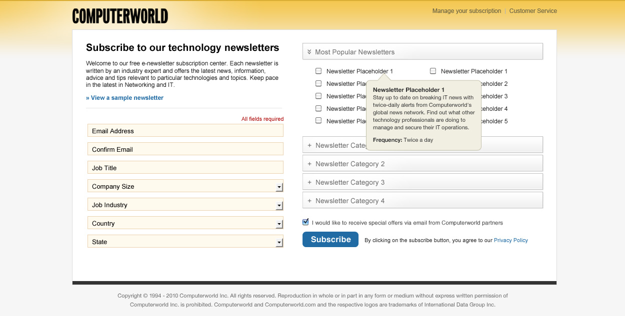Click the 'Subscribe to our technology newsletters' heading
Screen dimensions: 625x316
(182, 48)
